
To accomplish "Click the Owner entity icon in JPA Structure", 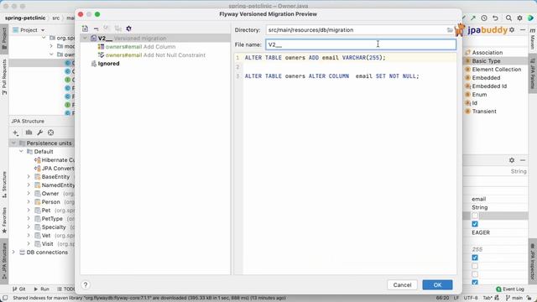I will (38, 194).
